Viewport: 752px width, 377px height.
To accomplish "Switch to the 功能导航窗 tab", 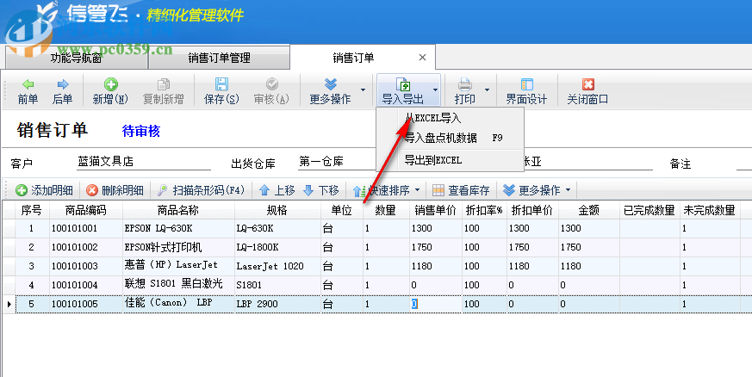I will click(x=77, y=58).
